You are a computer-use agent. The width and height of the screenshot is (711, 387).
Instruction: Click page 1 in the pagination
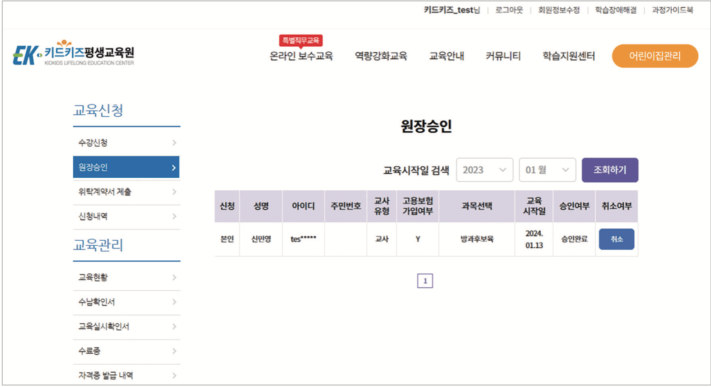tap(426, 280)
